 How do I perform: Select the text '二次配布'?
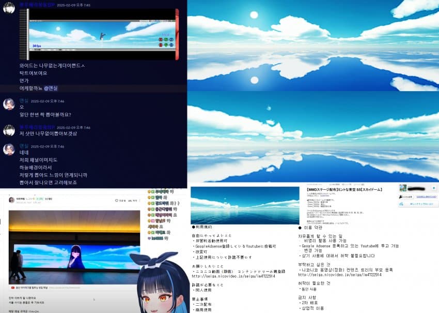pyautogui.click(x=203, y=304)
